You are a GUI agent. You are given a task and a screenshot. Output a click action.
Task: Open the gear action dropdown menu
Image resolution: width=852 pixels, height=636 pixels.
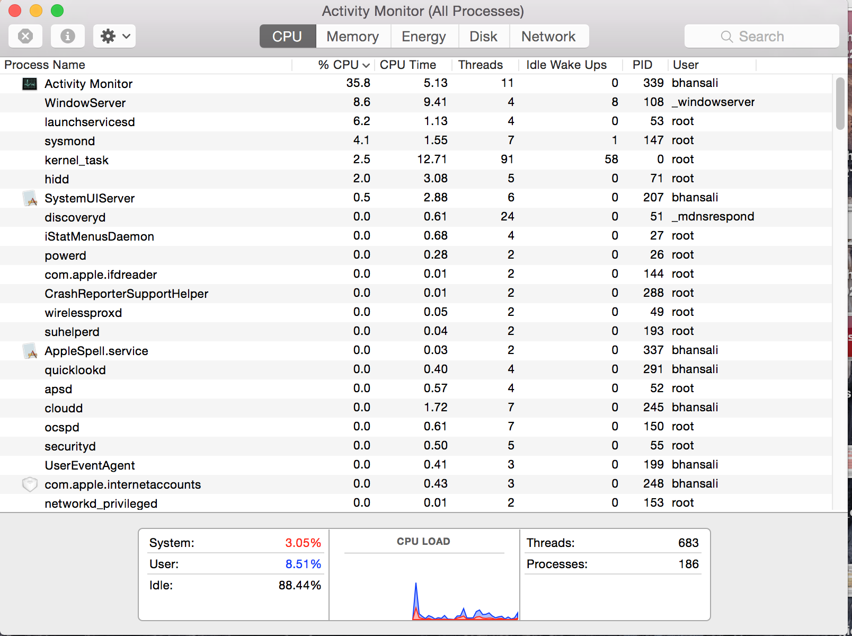point(114,36)
